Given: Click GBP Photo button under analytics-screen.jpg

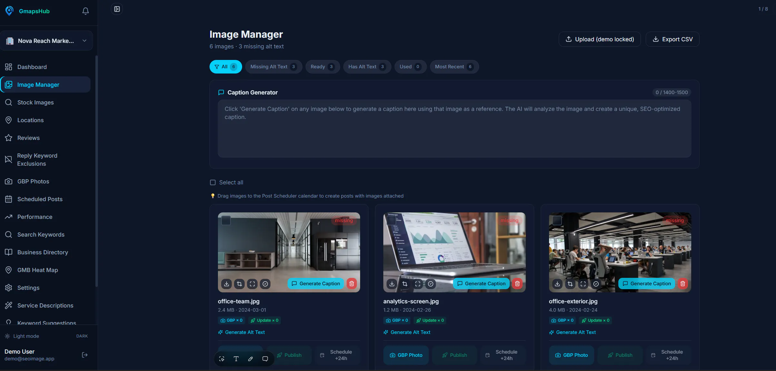Looking at the screenshot, I should coord(406,355).
